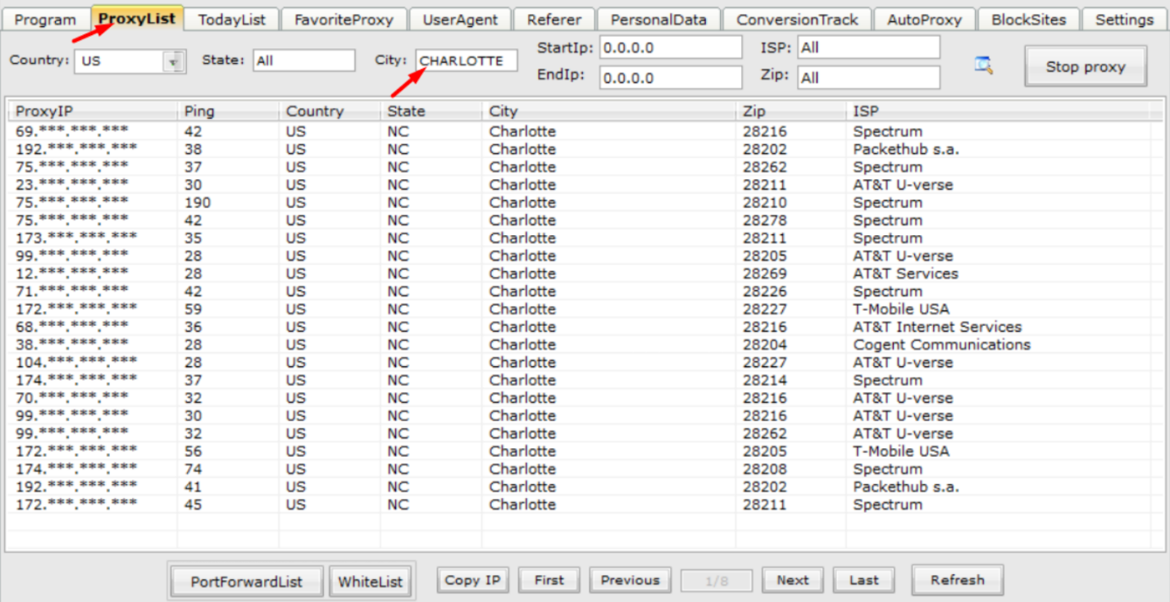Select the proxy row with ping 74
Screen dimensions: 1170x602
pyautogui.click(x=585, y=468)
